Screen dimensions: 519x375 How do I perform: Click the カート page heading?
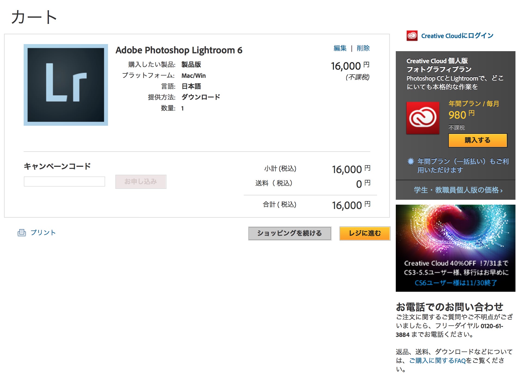34,17
